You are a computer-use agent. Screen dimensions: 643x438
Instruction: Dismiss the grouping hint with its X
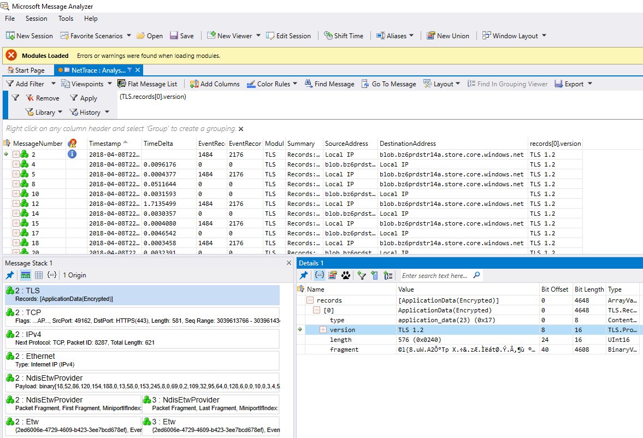[241, 129]
